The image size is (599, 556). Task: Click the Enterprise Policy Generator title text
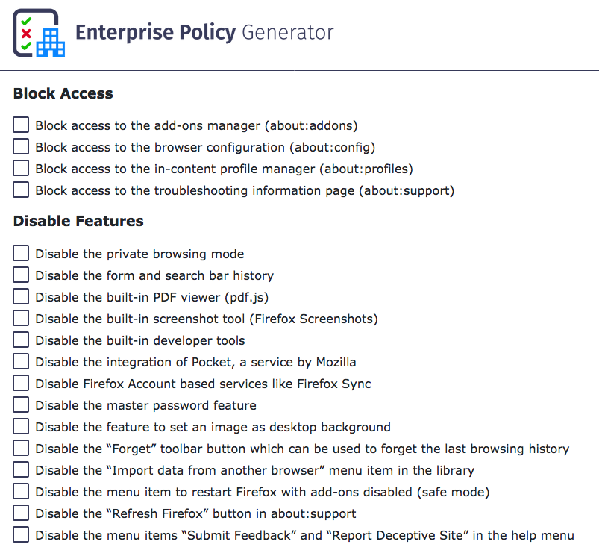pos(204,33)
